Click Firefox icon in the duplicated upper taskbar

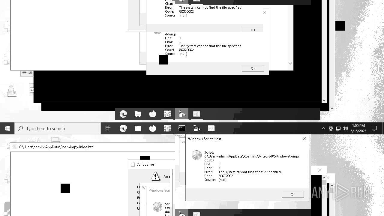[x=153, y=114]
